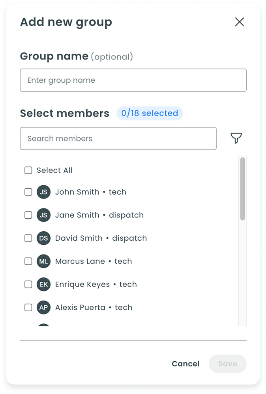Open the member filter funnel icon

coord(236,138)
